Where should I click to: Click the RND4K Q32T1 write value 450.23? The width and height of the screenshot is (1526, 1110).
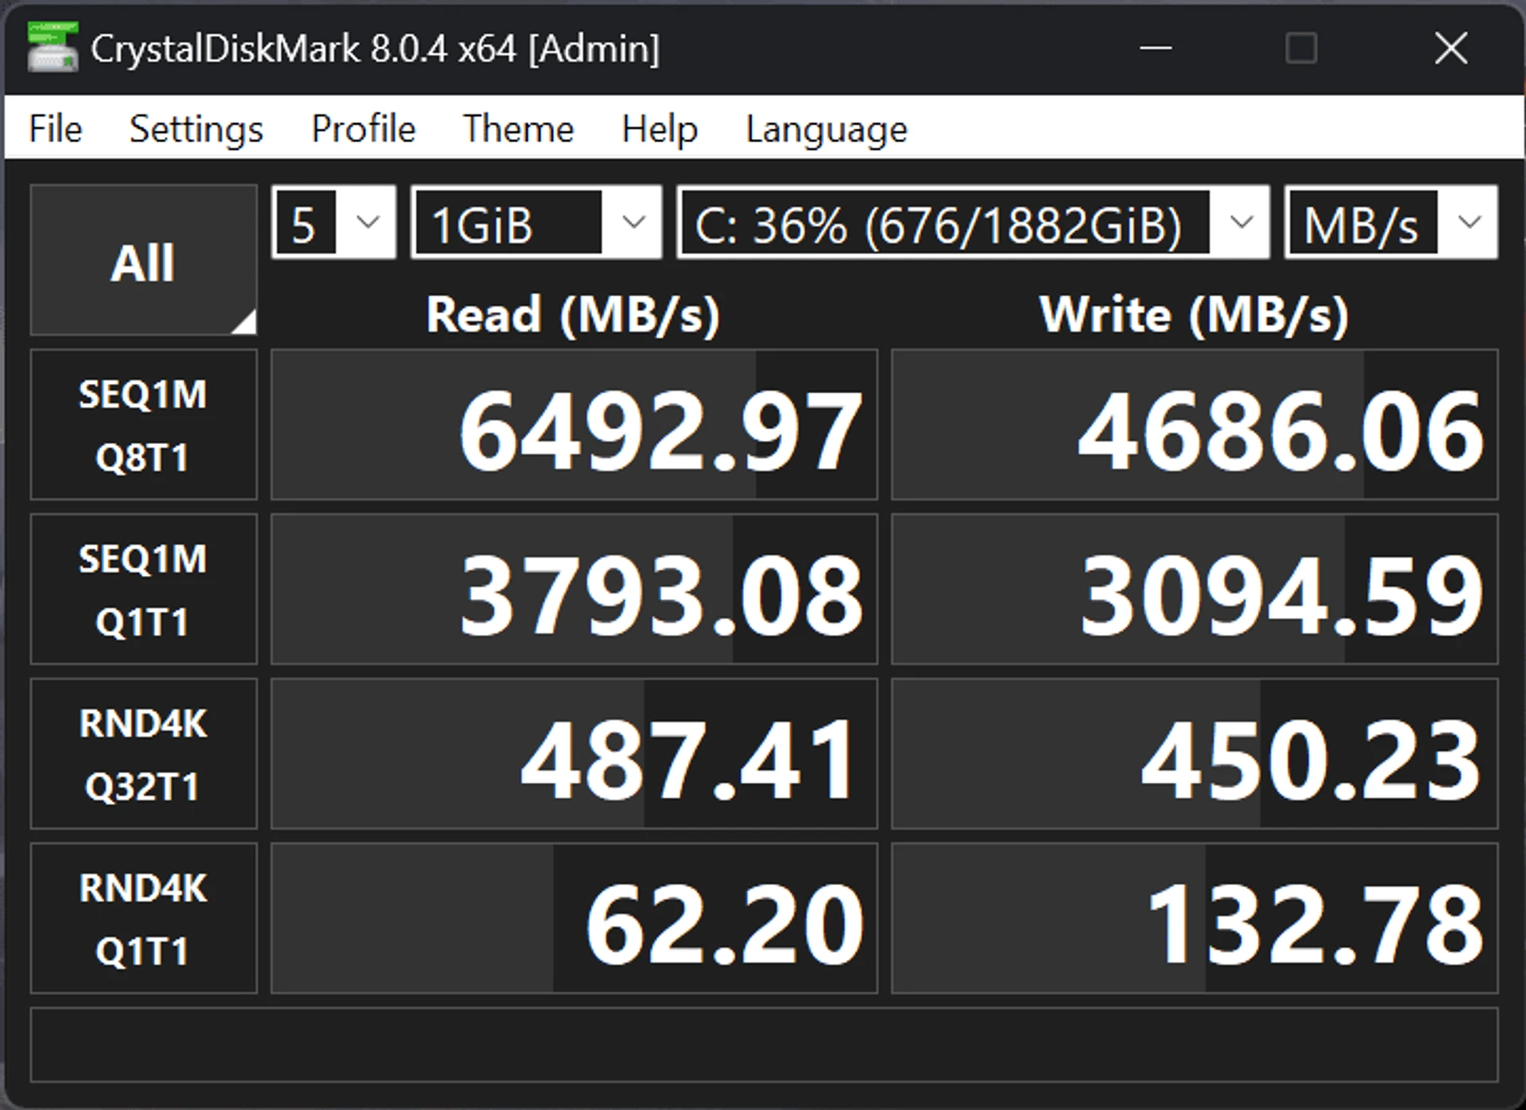click(1195, 754)
